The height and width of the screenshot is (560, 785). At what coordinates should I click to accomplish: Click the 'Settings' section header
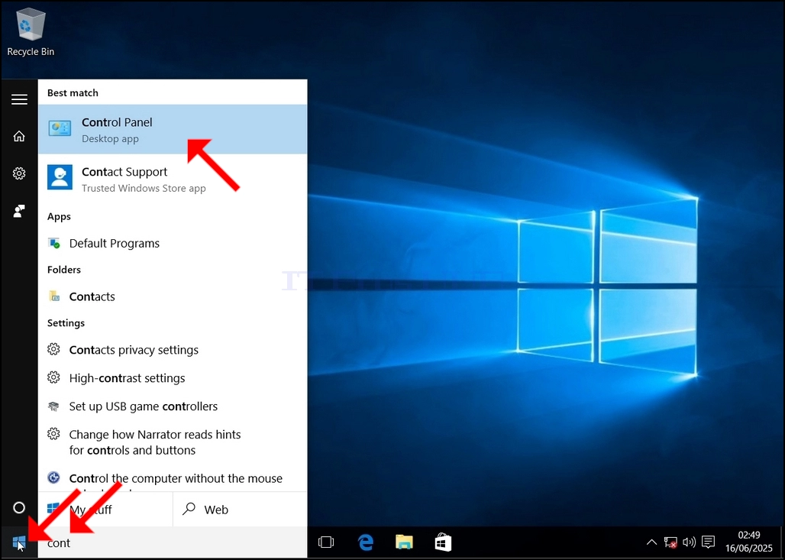tap(66, 323)
